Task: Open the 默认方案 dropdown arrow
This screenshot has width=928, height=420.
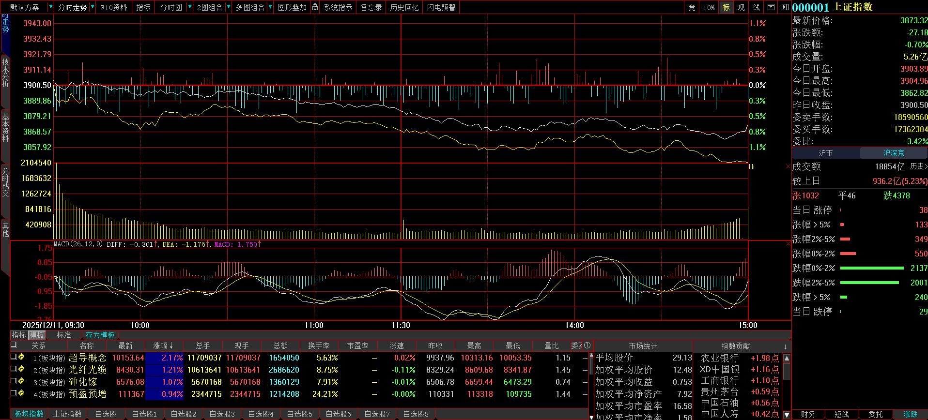Action: pyautogui.click(x=51, y=7)
